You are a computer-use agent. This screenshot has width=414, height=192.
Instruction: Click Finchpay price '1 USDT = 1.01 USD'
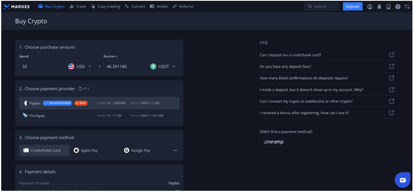pos(151,115)
